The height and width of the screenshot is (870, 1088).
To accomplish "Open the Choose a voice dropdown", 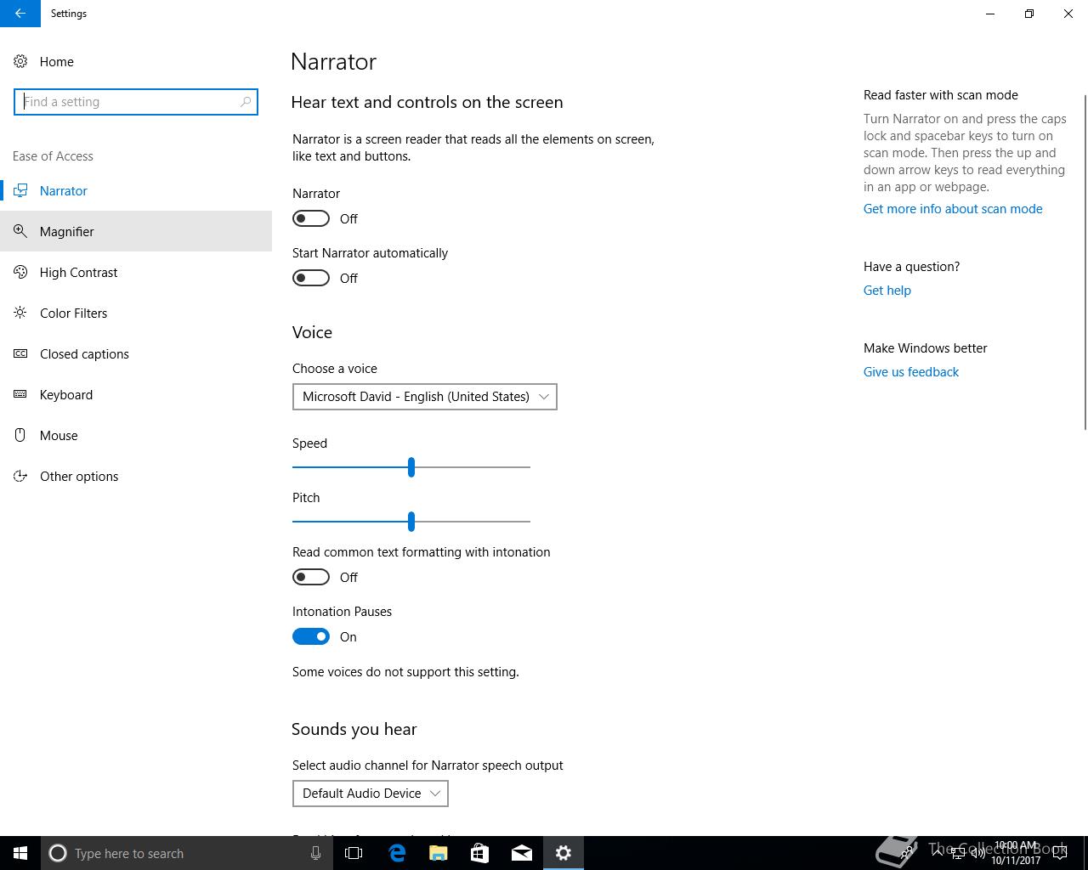I will 425,397.
